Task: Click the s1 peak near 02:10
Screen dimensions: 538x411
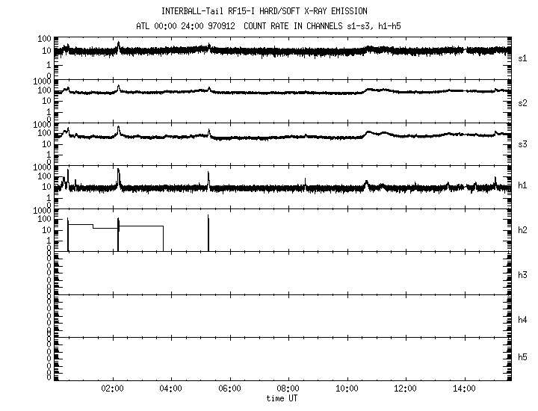Action: pos(119,46)
